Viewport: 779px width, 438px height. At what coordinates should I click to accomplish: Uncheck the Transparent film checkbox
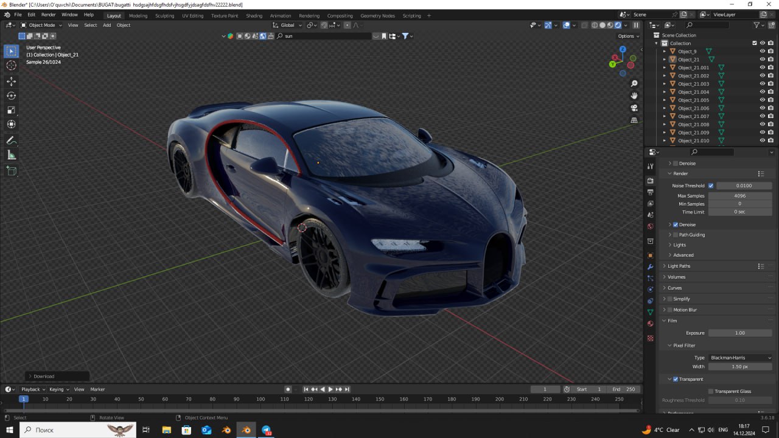676,379
